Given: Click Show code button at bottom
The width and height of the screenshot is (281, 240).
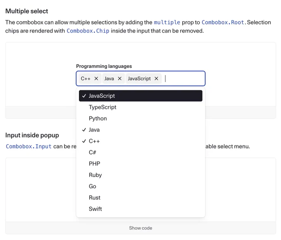Looking at the screenshot, I should tap(140, 228).
